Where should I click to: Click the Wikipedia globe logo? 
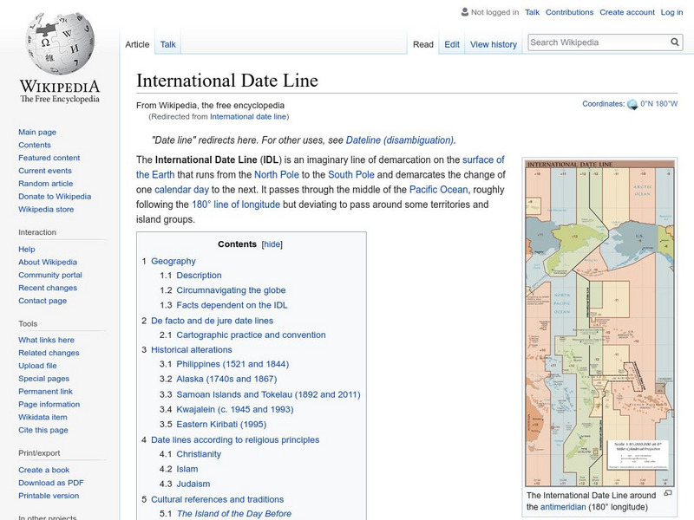pos(60,45)
